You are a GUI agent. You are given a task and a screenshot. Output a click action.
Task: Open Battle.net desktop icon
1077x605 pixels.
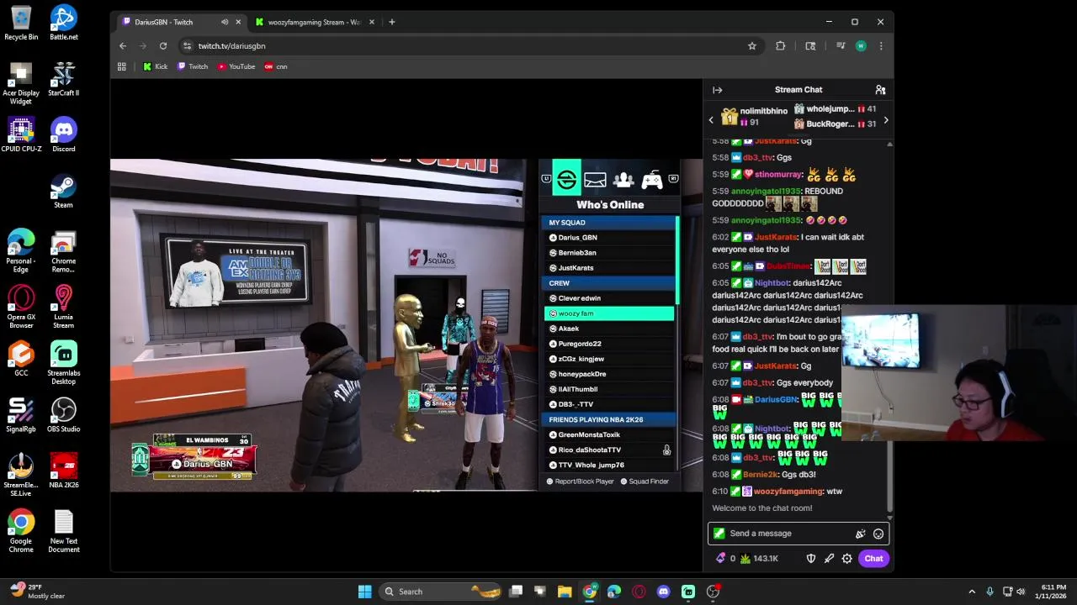point(64,23)
